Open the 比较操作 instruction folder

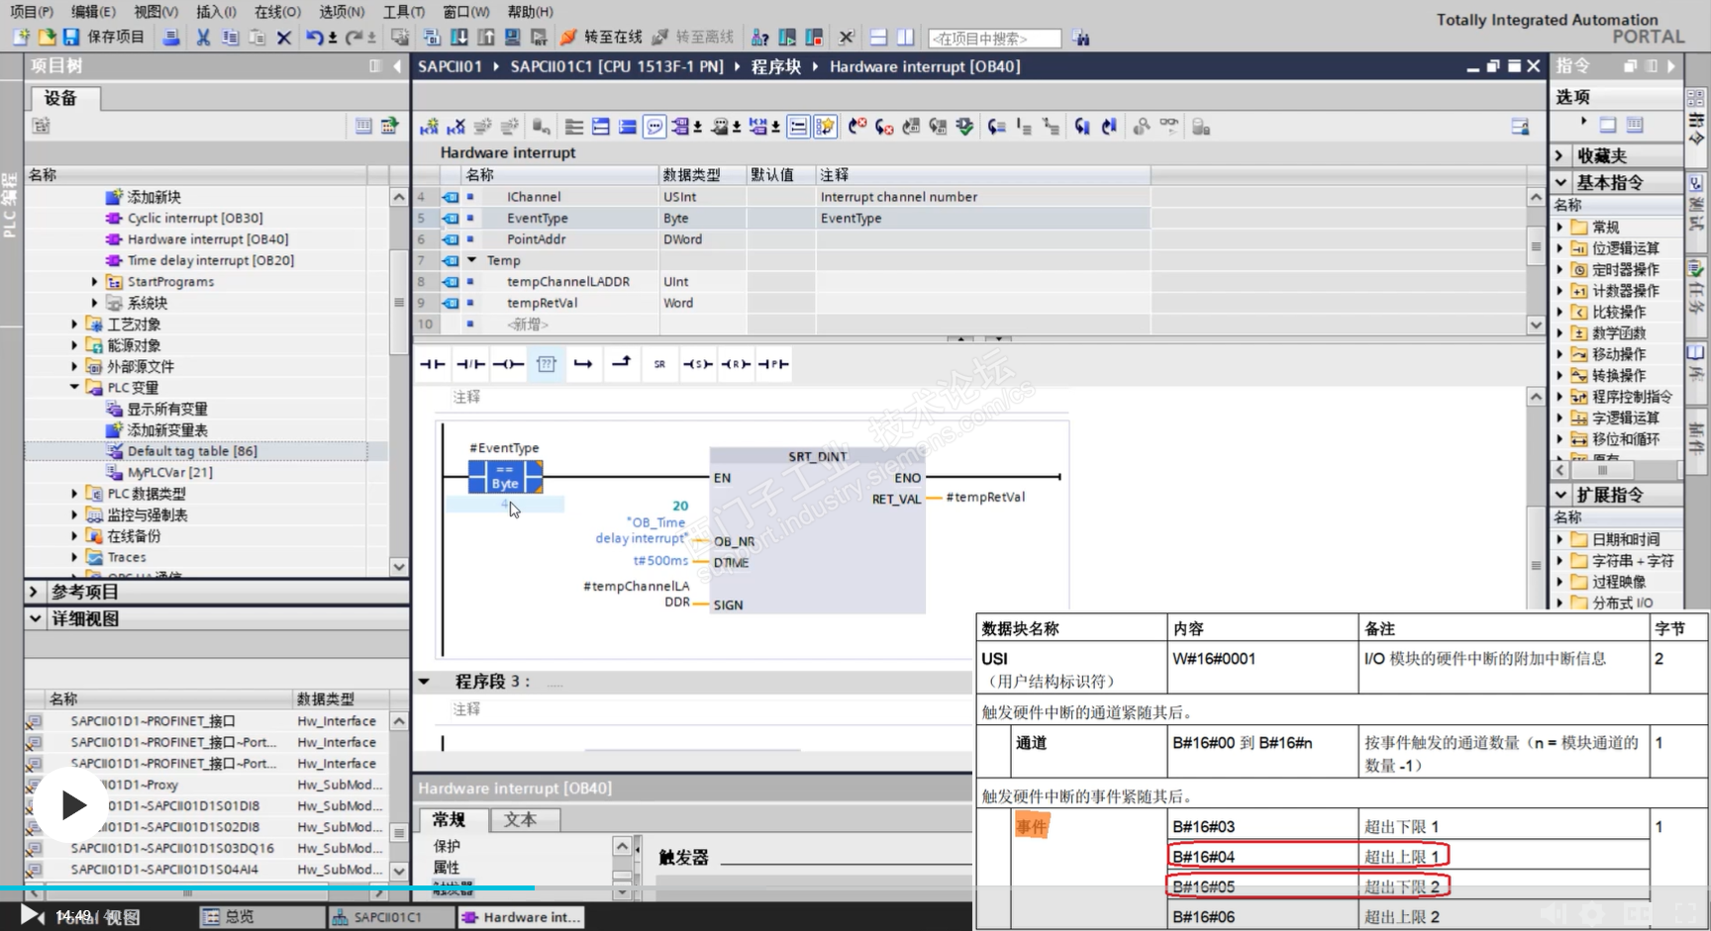tap(1619, 312)
